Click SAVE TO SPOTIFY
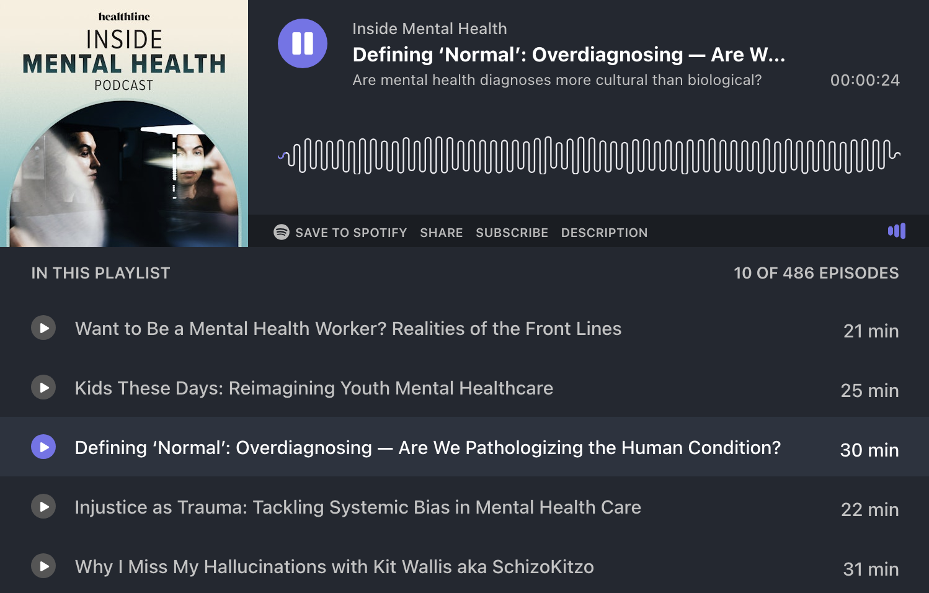The height and width of the screenshot is (593, 929). tap(340, 233)
